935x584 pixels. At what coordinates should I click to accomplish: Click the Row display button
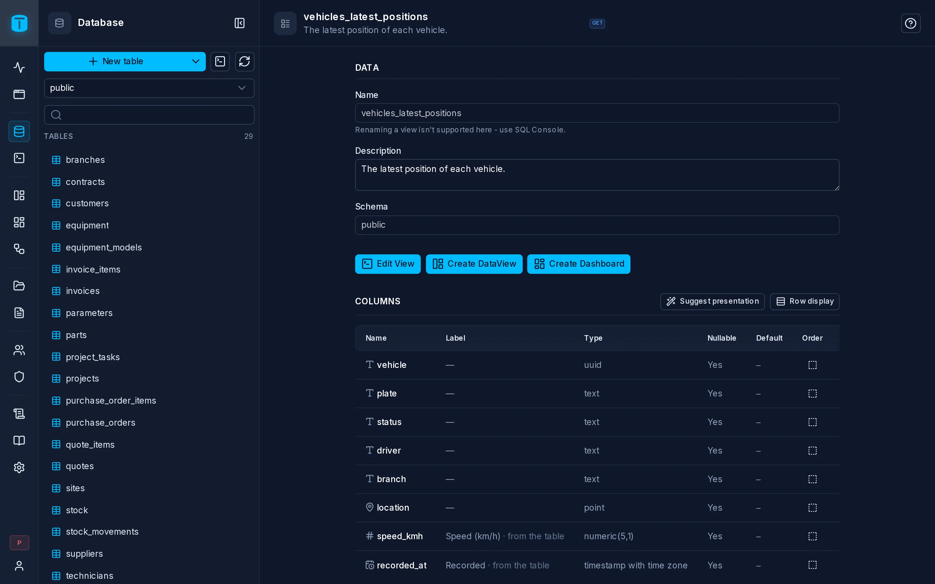tap(804, 301)
